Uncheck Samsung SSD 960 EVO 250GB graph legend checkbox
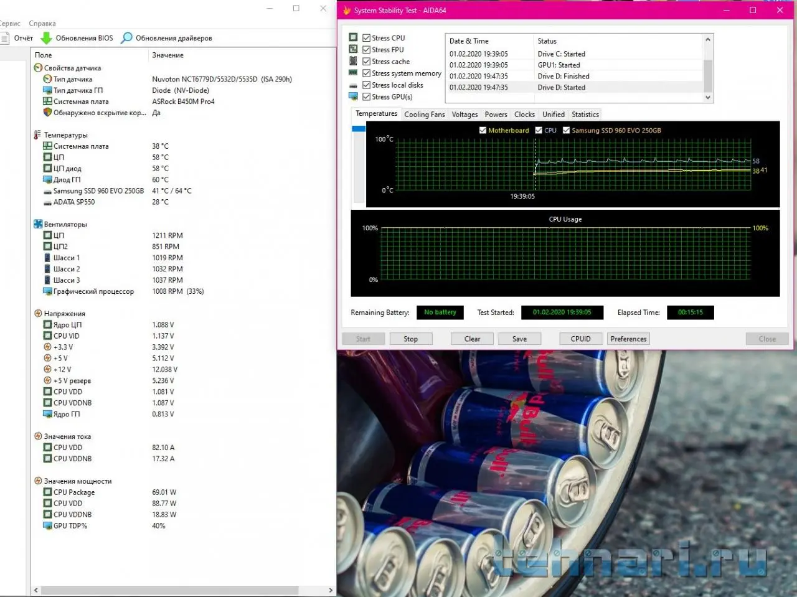This screenshot has height=597, width=797. tap(566, 131)
